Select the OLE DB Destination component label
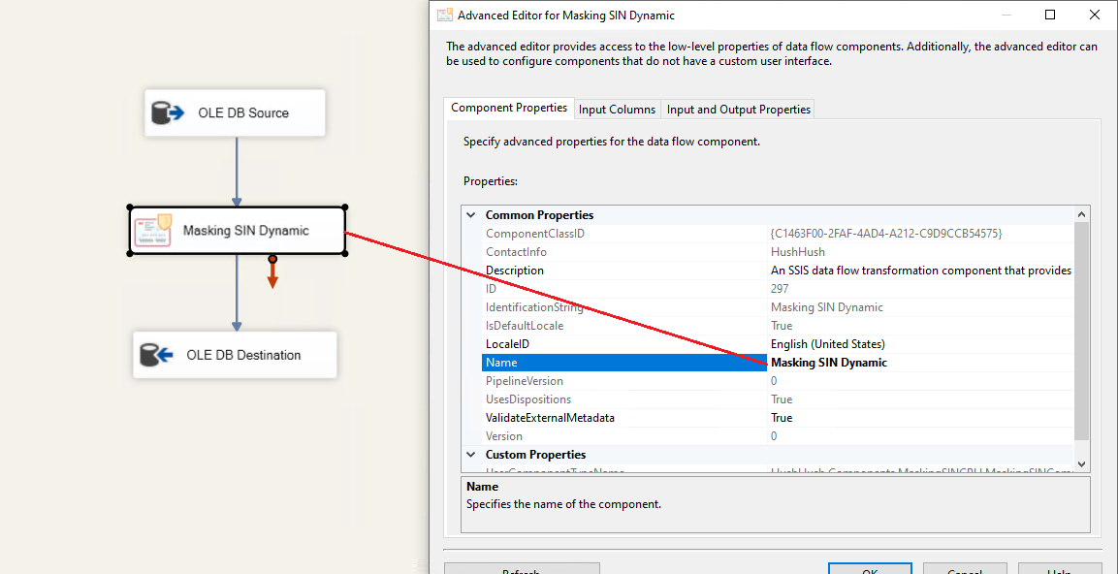This screenshot has width=1118, height=574. (243, 355)
